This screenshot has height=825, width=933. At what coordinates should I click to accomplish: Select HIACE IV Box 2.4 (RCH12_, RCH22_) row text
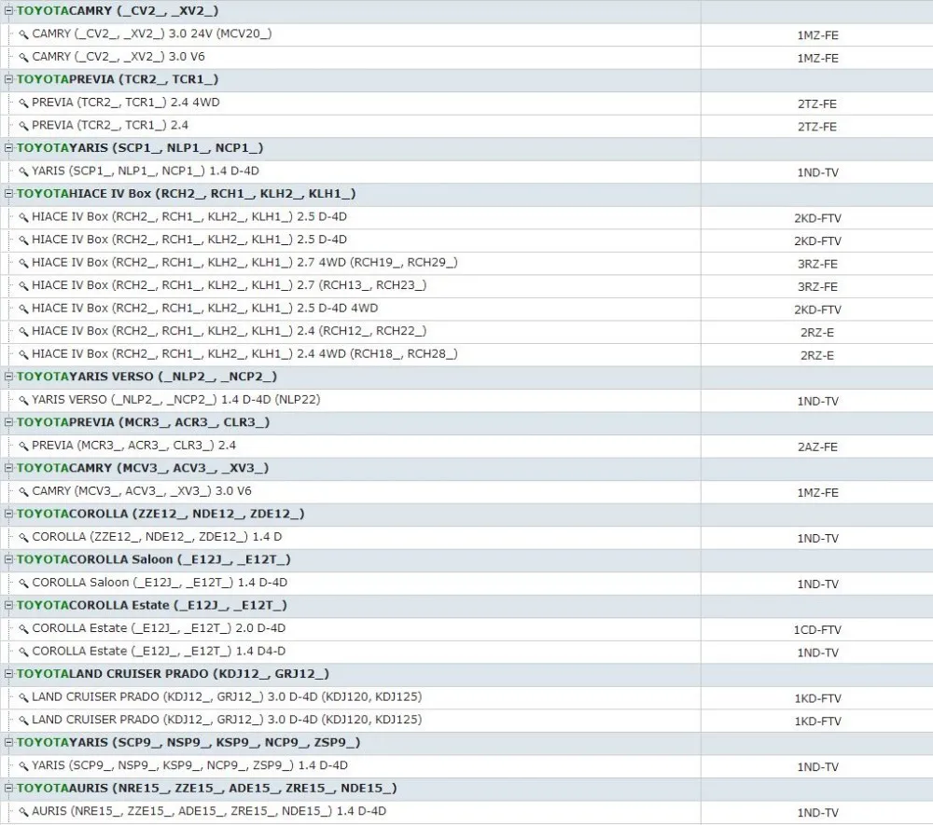tap(230, 331)
